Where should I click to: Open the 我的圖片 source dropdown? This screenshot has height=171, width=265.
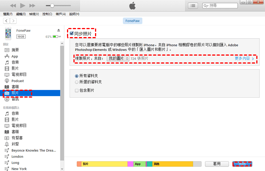[x=118, y=59]
